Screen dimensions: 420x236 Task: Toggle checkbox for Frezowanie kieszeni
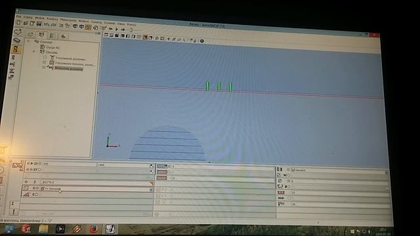click(44, 63)
